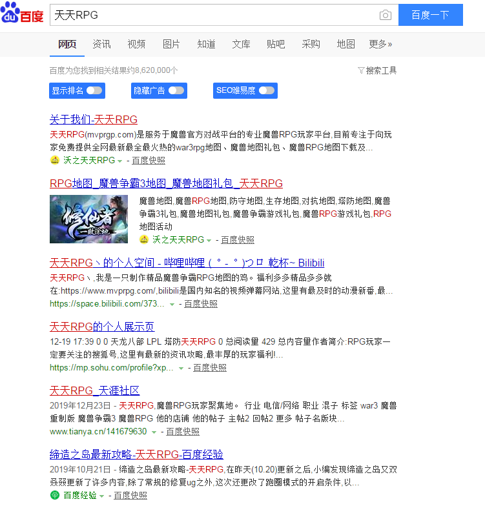Expand arrow next to space.bilibili.com URL
Screen dimensions: 485x506
click(x=172, y=304)
